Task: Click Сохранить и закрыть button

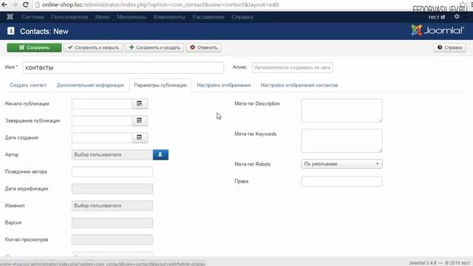Action: pyautogui.click(x=94, y=47)
